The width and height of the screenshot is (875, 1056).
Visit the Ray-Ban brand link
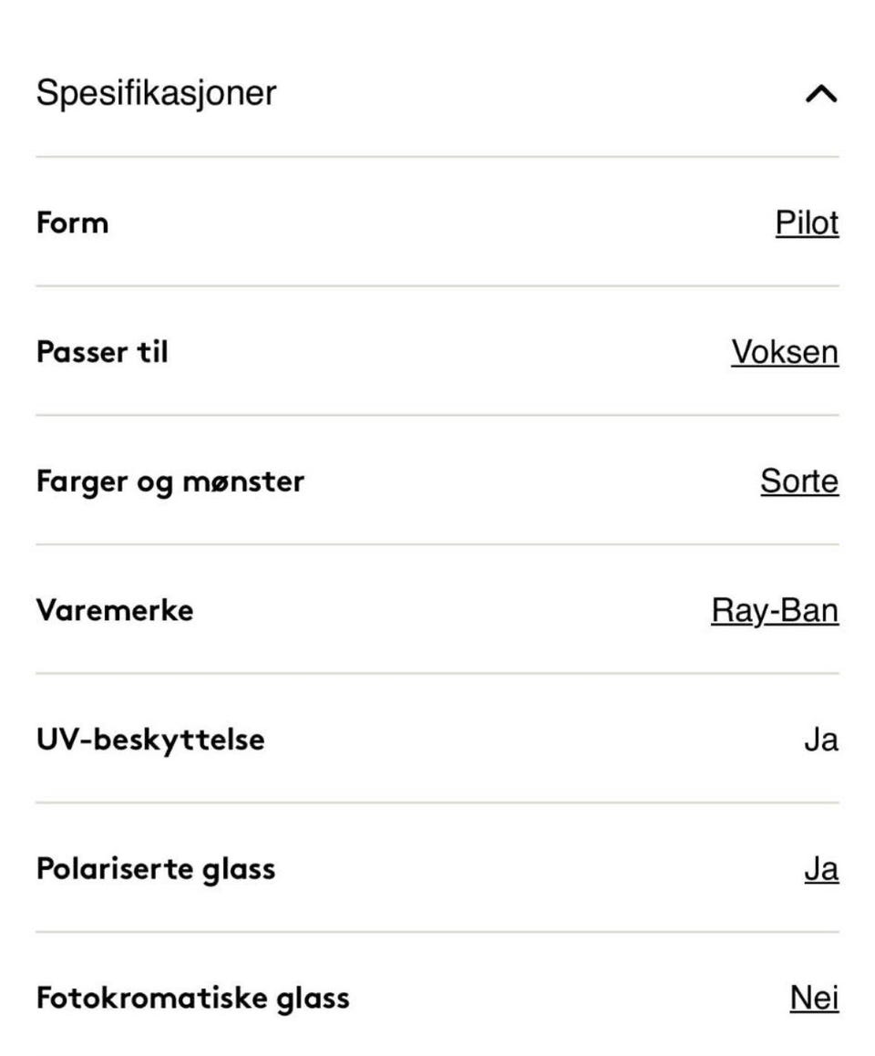coord(775,611)
